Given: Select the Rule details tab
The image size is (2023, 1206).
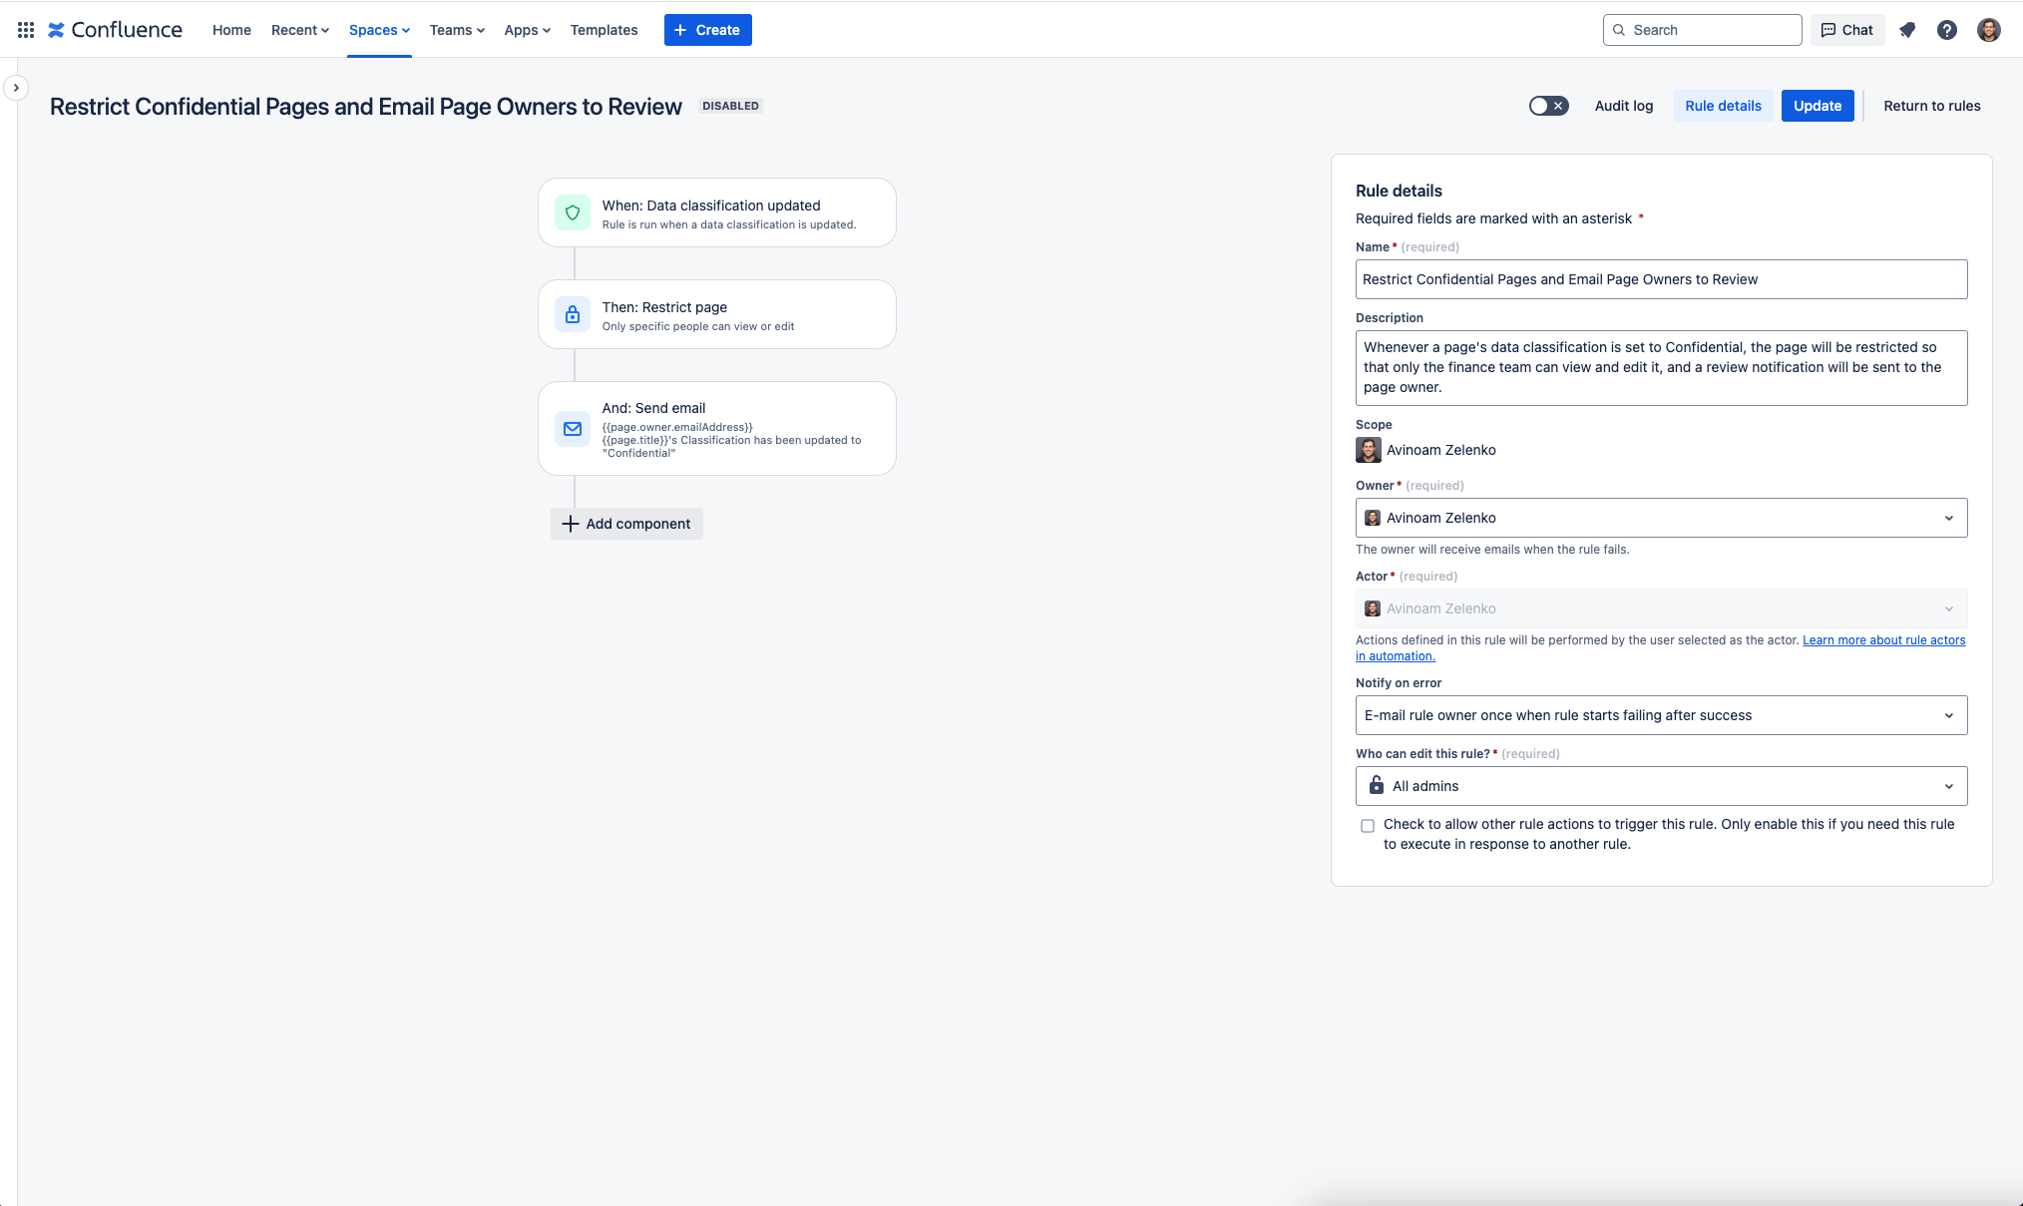Looking at the screenshot, I should 1722,106.
